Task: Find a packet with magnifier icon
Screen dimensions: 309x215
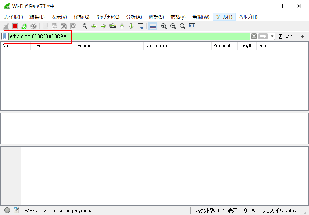Action: coord(85,26)
